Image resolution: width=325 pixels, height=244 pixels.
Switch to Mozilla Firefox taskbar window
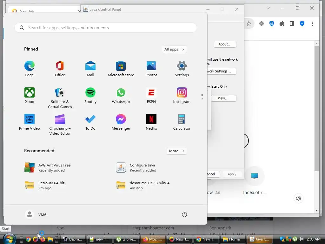[x=153, y=239]
